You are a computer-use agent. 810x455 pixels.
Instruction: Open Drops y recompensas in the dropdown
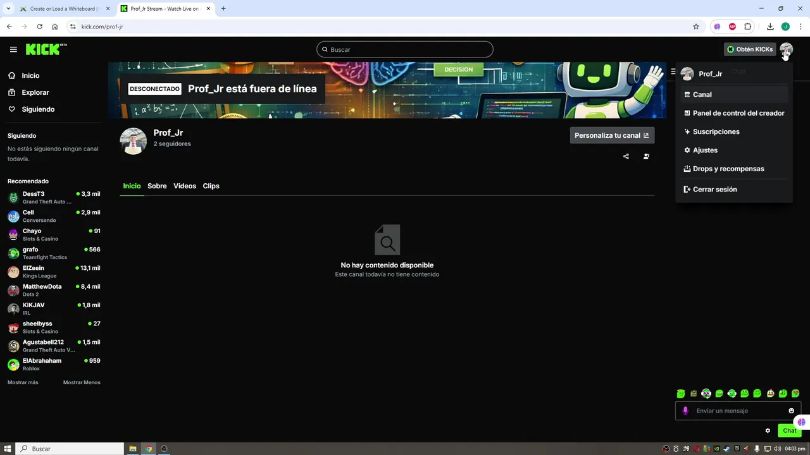[x=734, y=169]
